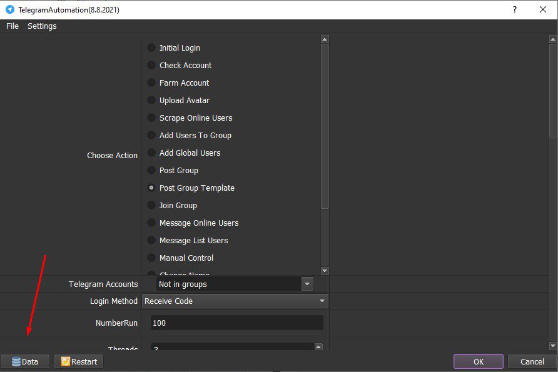The image size is (558, 372).
Task: Increase Threads with the up stepper arrow
Action: (x=318, y=346)
